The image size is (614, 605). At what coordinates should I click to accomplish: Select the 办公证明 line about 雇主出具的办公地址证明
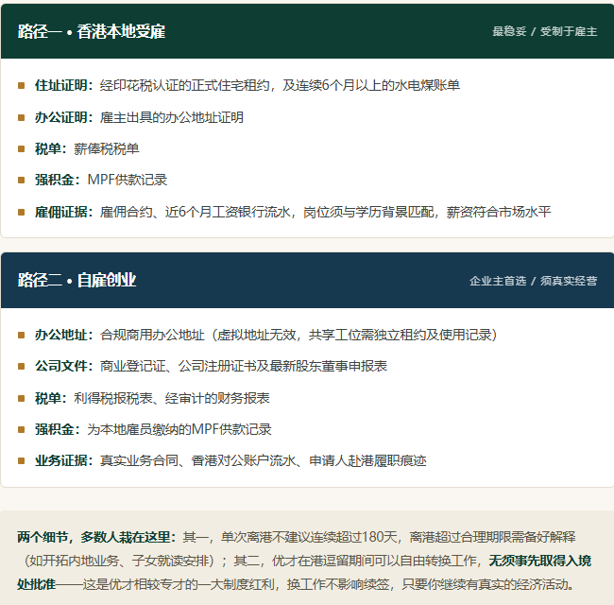pos(139,117)
